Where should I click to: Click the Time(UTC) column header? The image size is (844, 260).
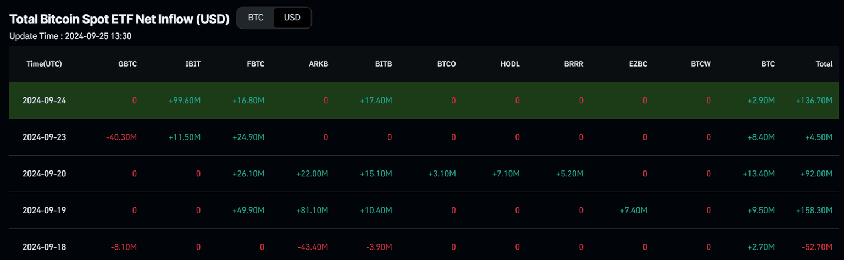point(44,64)
